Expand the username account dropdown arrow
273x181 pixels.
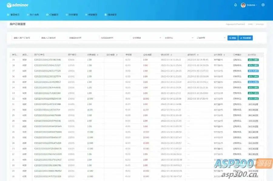(256, 5)
